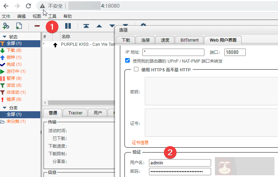The image size is (278, 177).
Task: Click the add torrent link icon
Action: [6, 26]
